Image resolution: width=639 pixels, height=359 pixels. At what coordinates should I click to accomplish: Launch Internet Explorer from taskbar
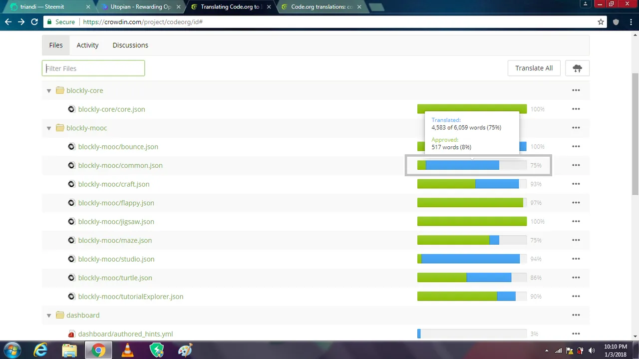(40, 351)
